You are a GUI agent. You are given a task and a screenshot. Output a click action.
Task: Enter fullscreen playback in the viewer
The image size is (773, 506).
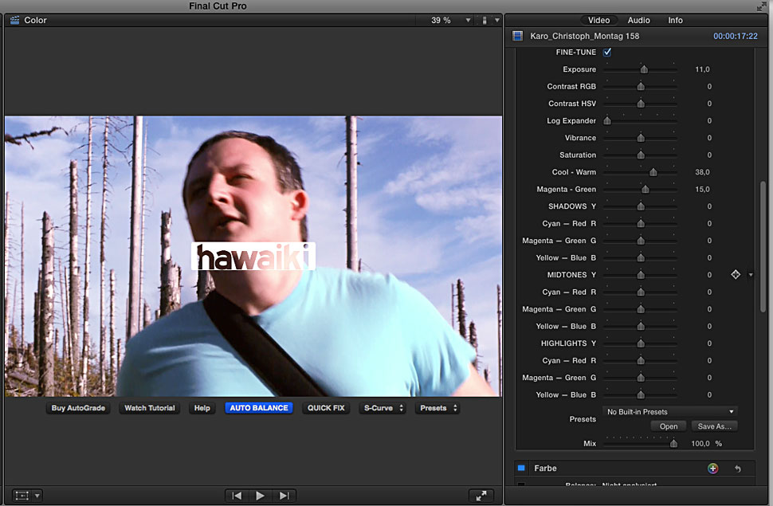481,496
